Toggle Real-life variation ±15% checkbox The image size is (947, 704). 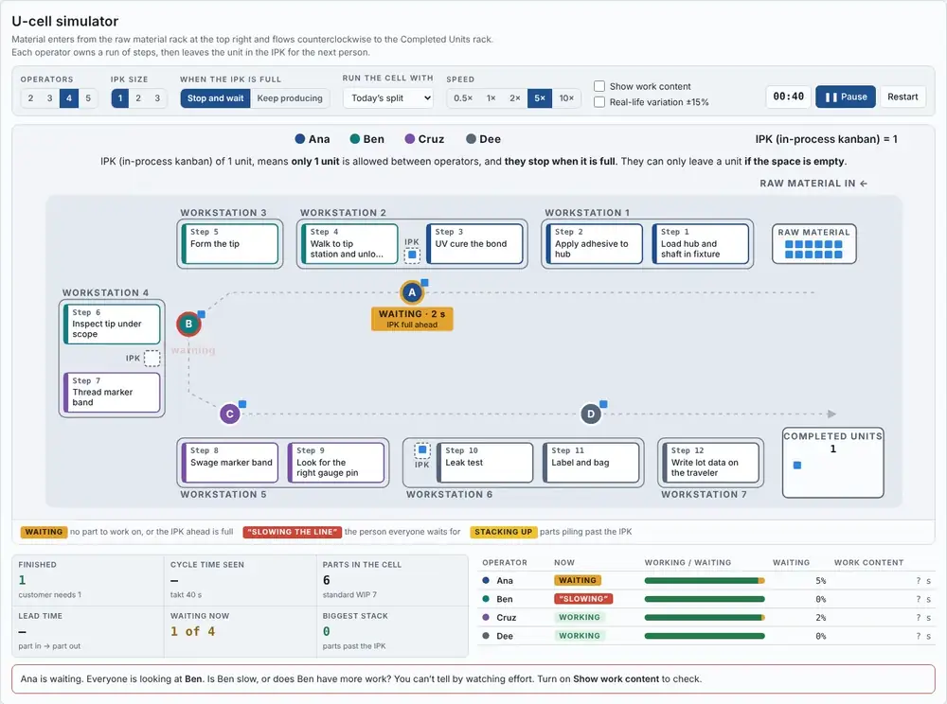[x=599, y=102]
